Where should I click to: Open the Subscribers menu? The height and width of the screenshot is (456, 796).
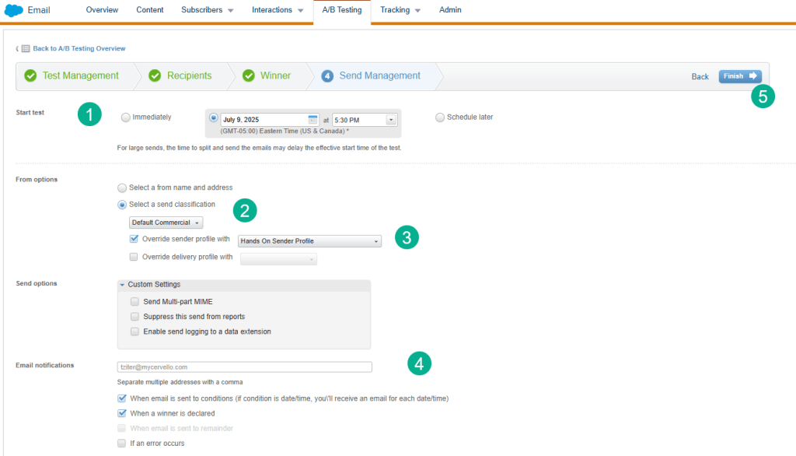(207, 10)
